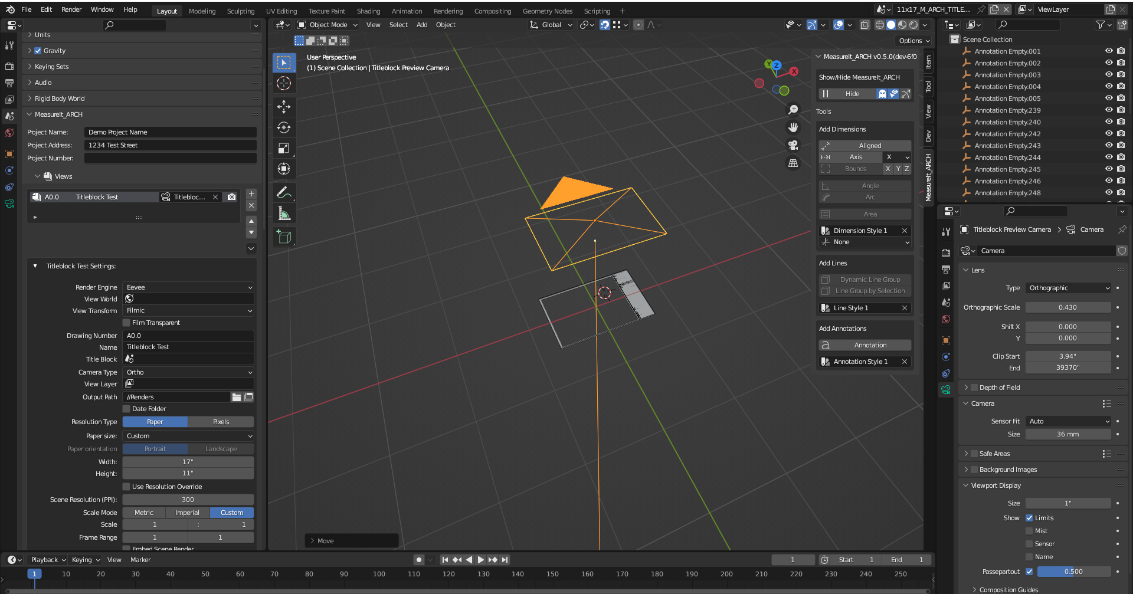Enable snapping magnet icon
1133x594 pixels.
605,25
